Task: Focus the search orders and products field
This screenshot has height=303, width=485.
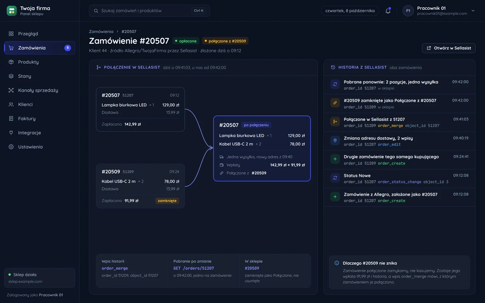Action: click(x=149, y=11)
